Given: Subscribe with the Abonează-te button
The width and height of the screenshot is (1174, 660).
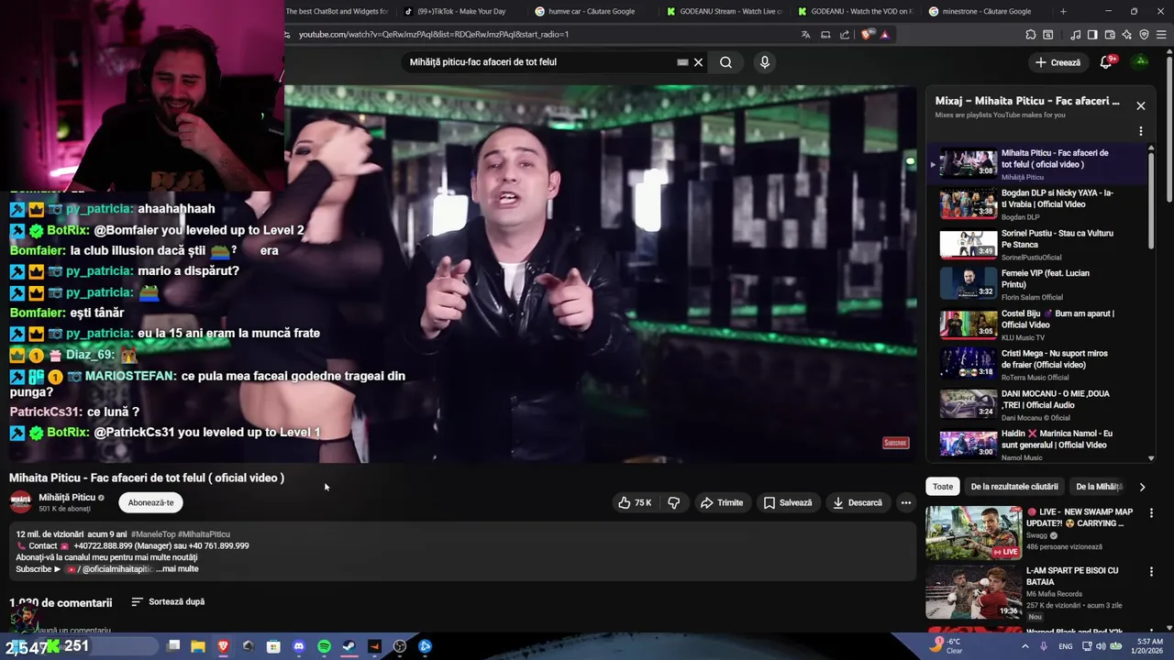Looking at the screenshot, I should pyautogui.click(x=150, y=502).
